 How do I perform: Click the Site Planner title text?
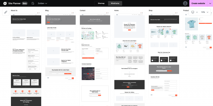click(14, 3)
